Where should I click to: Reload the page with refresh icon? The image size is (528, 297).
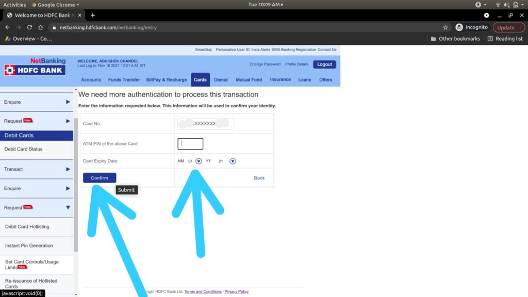coord(29,27)
